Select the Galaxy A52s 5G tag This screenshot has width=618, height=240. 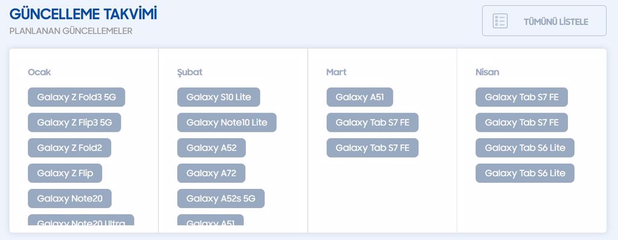(221, 198)
